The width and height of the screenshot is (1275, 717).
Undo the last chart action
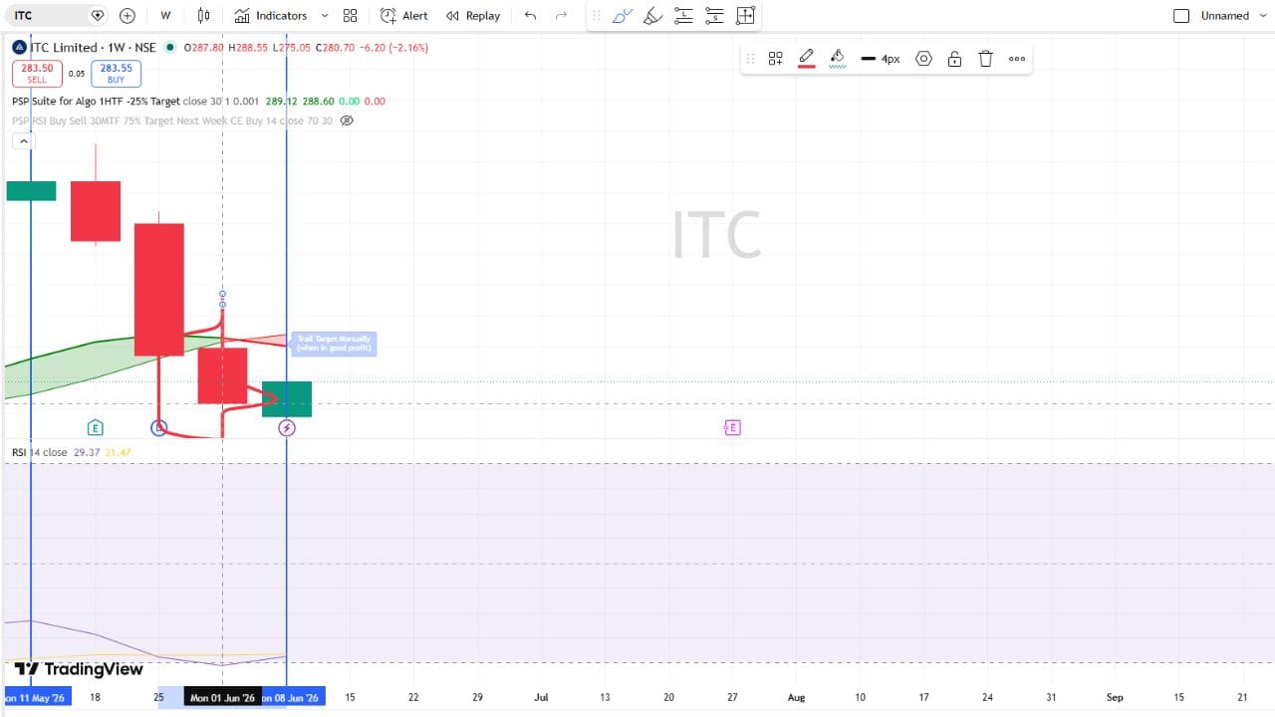pyautogui.click(x=530, y=16)
